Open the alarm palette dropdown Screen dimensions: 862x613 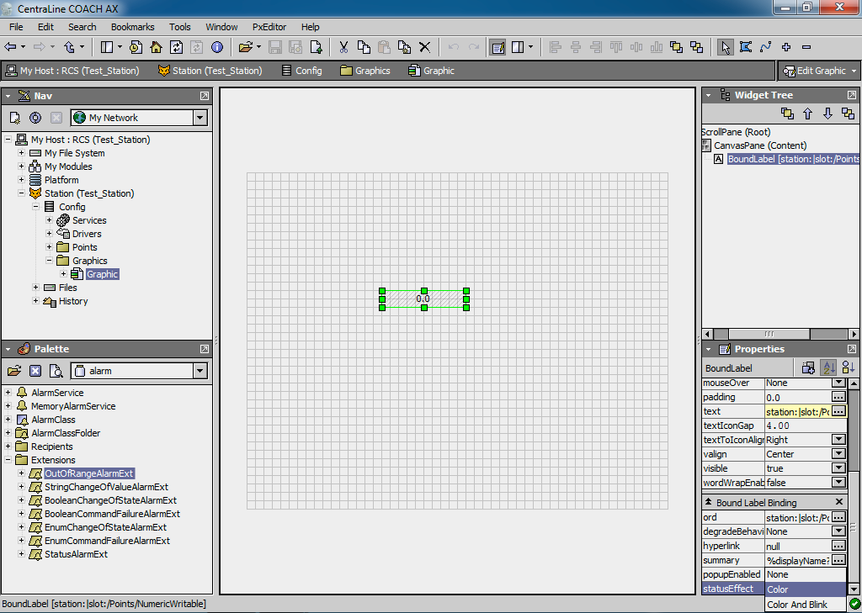[x=200, y=371]
